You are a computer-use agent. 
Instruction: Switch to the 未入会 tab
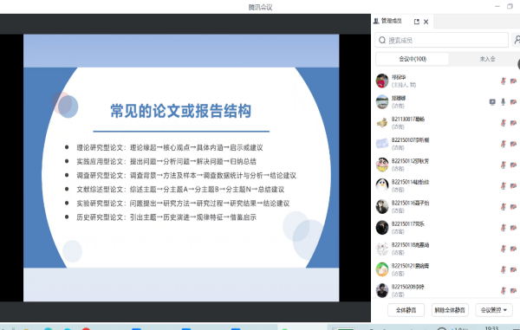[x=487, y=59]
